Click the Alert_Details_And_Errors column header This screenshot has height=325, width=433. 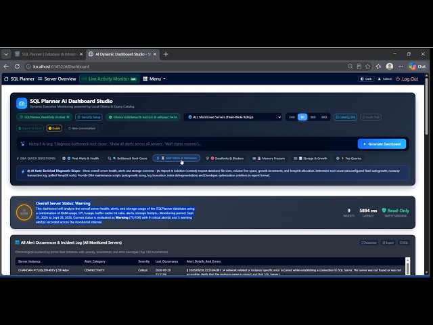(204, 261)
